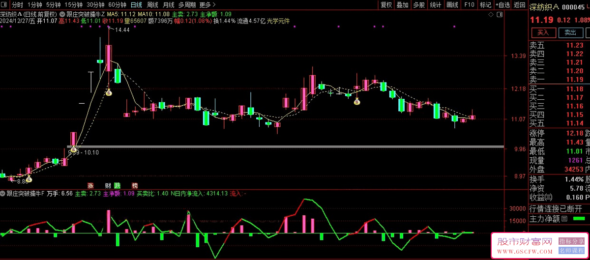Screen dimensions: 590x260
Task: Open the 多周期 multi-period view
Action: (x=187, y=4)
